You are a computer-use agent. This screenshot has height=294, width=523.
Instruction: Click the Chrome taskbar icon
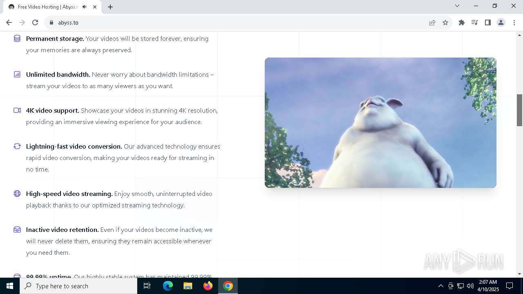pyautogui.click(x=228, y=286)
